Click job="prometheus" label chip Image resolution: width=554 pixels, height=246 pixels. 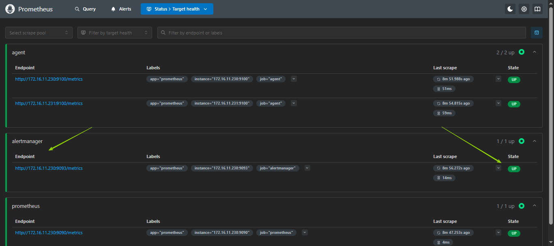pyautogui.click(x=276, y=233)
